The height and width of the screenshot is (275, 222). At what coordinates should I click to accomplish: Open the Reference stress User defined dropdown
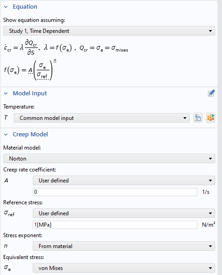[124, 213]
